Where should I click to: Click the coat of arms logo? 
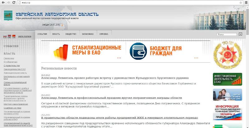point(9,15)
